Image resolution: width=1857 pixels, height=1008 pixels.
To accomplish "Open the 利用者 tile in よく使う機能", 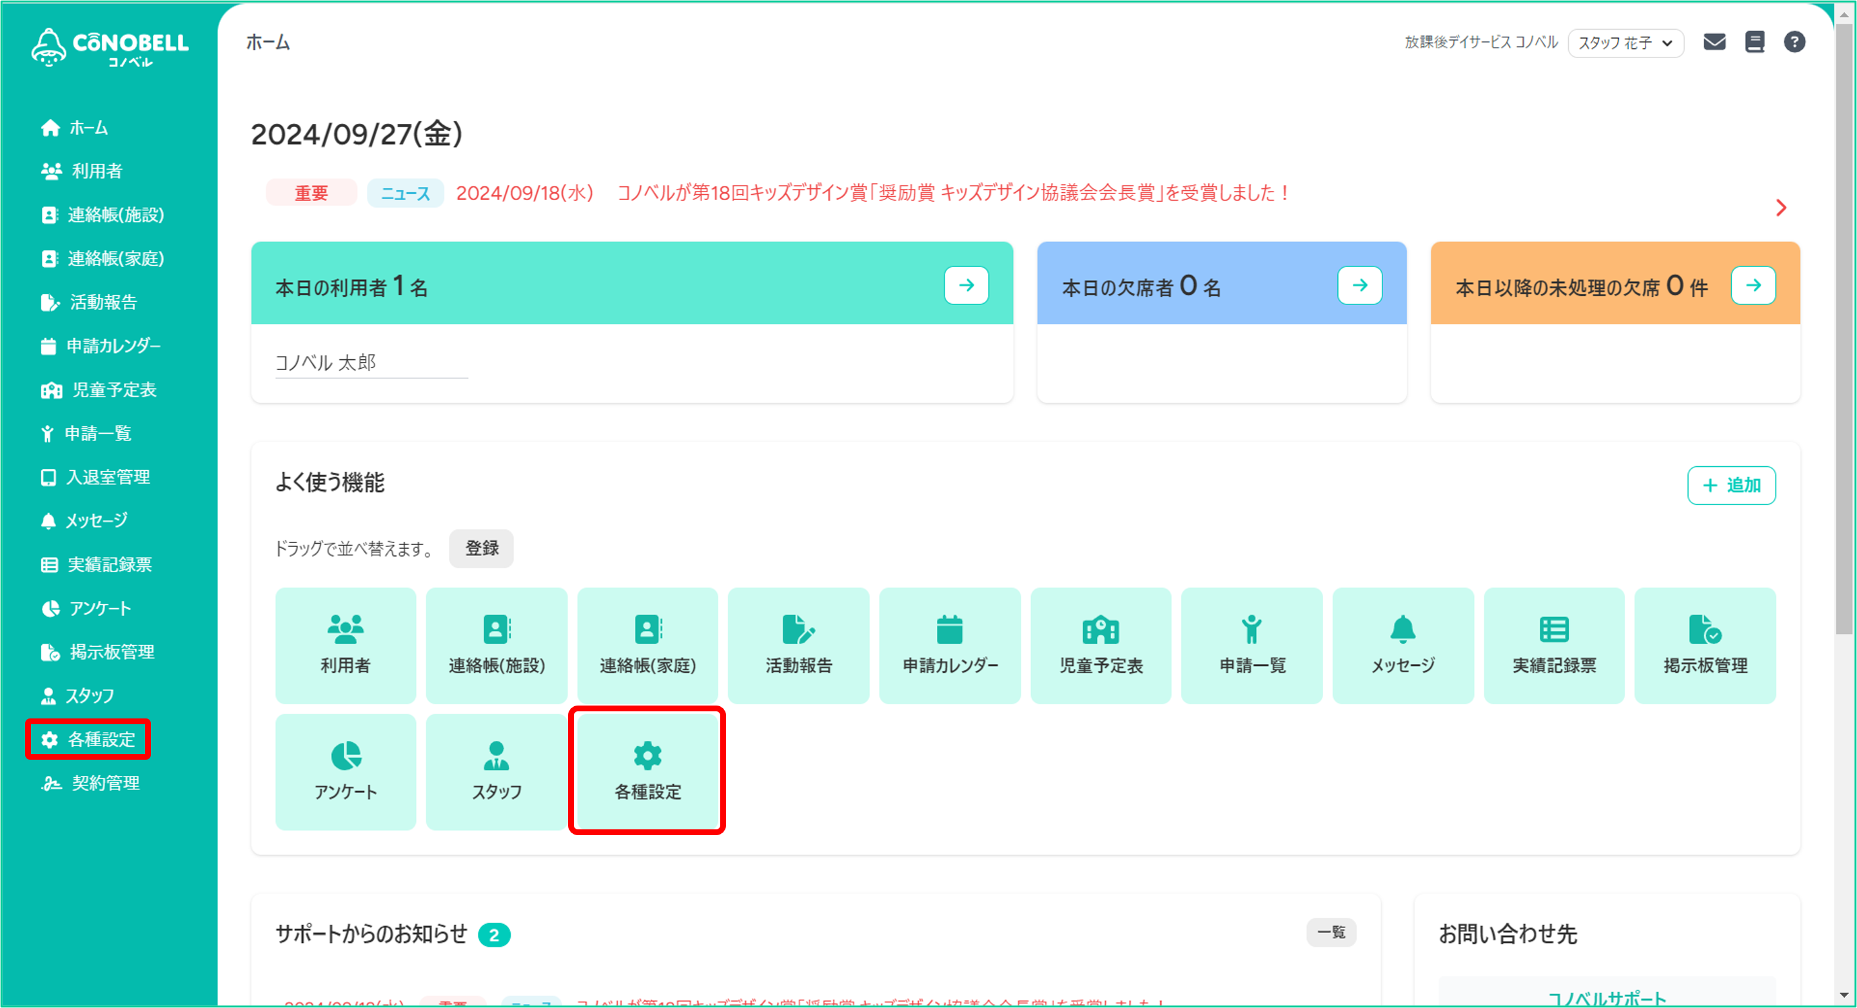I will click(346, 646).
